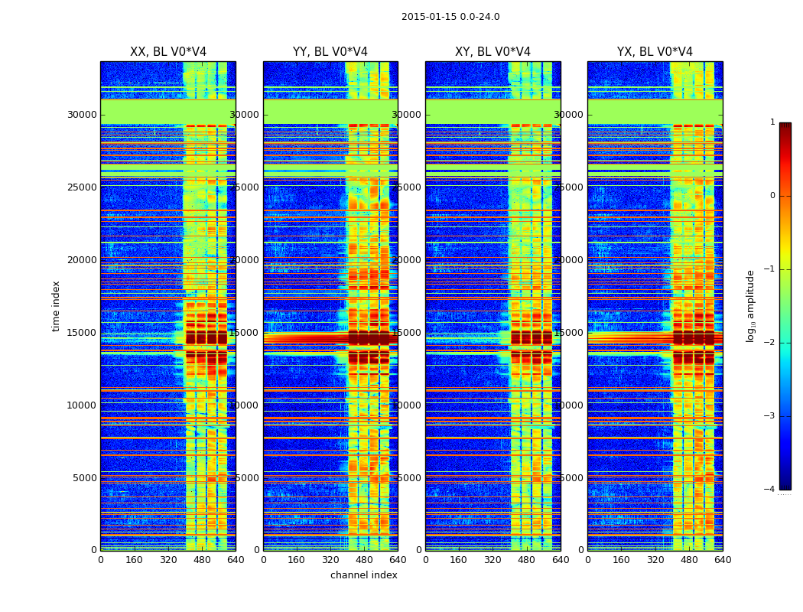The width and height of the screenshot is (803, 612).
Task: Click the wide green band in YX panel
Action: click(655, 112)
